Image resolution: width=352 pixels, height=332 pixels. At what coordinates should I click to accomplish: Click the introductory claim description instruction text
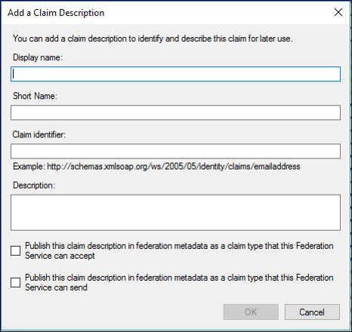pyautogui.click(x=153, y=38)
